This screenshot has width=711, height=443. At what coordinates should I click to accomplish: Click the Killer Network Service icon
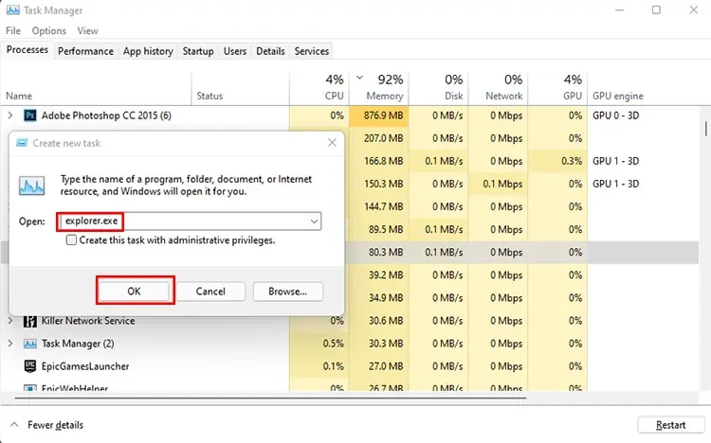click(30, 321)
